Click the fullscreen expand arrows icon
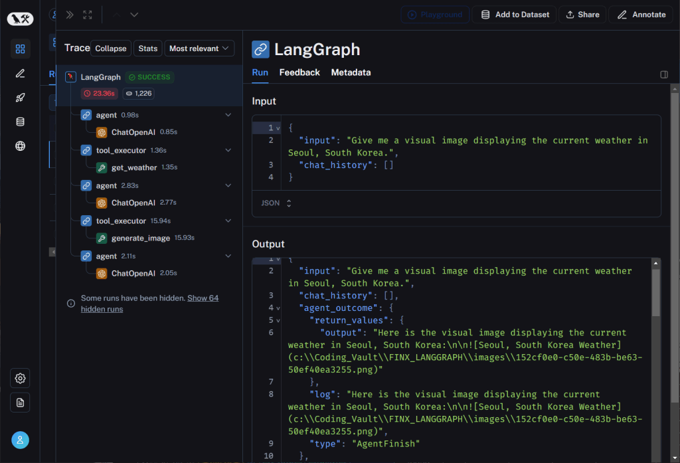 pos(88,15)
